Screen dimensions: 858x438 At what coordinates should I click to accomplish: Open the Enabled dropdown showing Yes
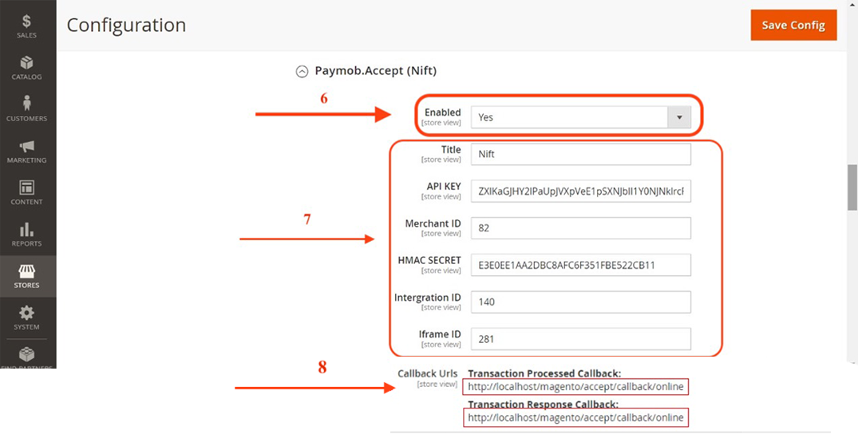tap(580, 117)
